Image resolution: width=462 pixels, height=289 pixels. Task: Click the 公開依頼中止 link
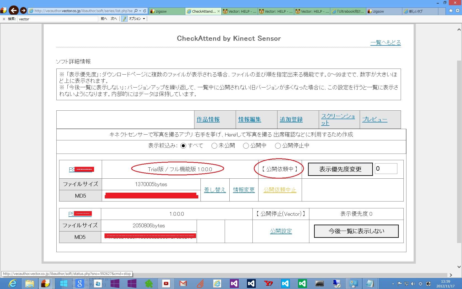[x=280, y=190]
